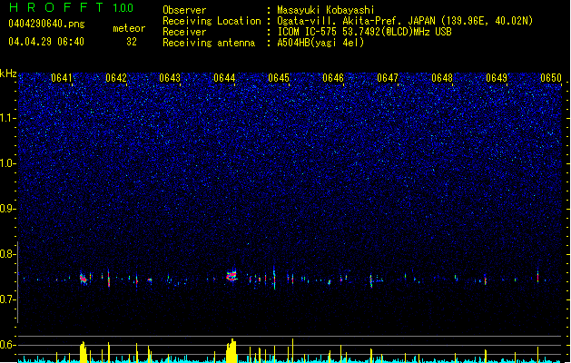The width and height of the screenshot is (571, 363).
Task: Click the 0.7 kHz axis label
Action: [x=8, y=299]
